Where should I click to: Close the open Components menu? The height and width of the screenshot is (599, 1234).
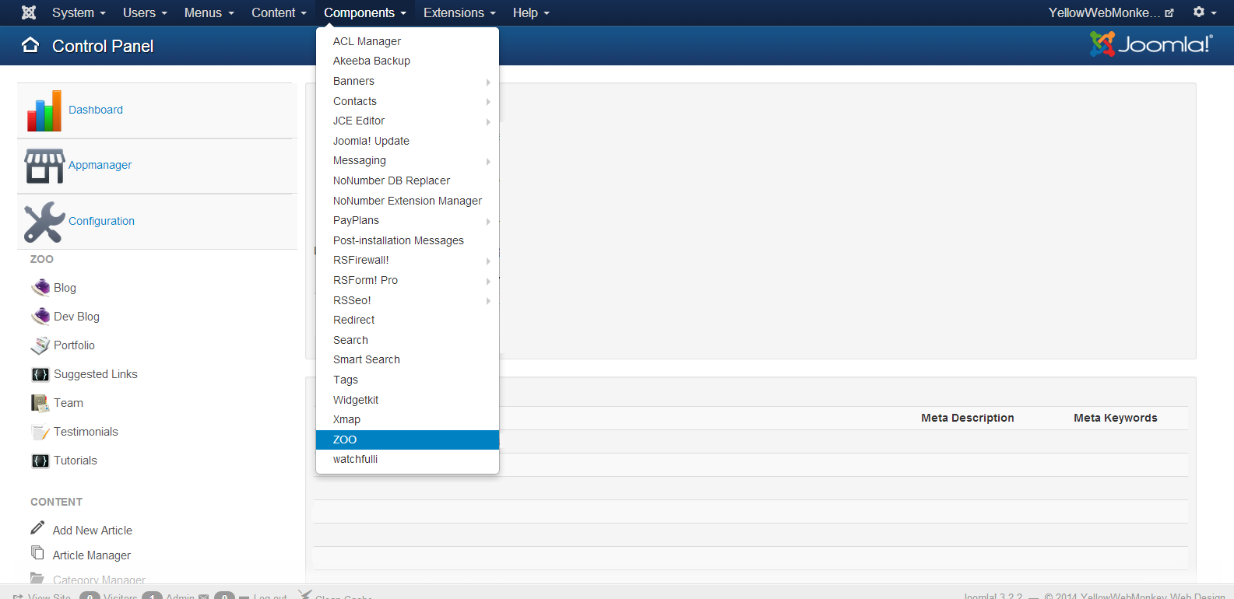(365, 12)
